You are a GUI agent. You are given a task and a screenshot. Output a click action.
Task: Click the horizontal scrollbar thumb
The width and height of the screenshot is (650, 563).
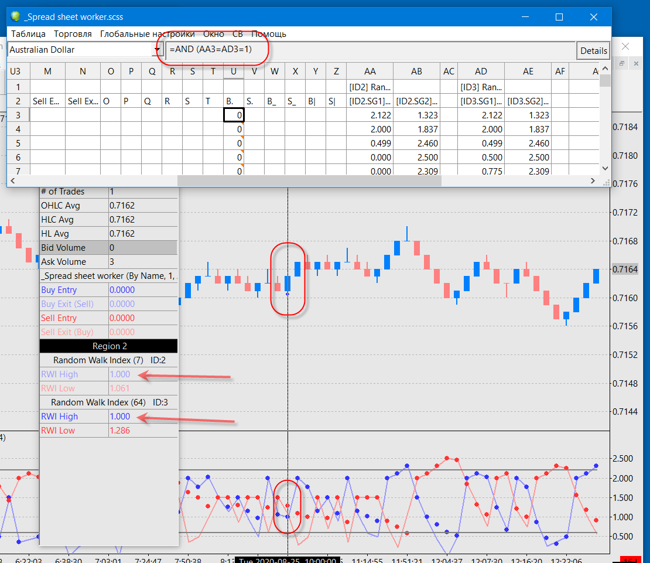309,181
